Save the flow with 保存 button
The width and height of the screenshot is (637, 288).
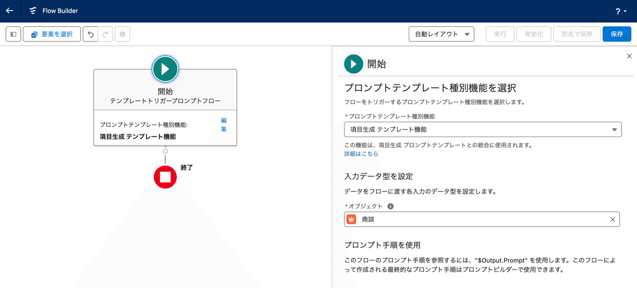pyautogui.click(x=617, y=34)
